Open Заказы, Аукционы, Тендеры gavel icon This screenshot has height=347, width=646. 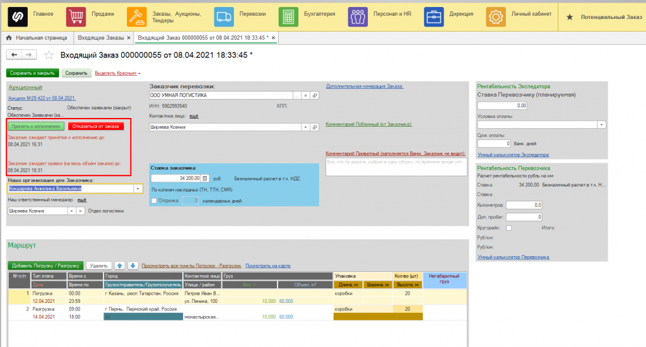[136, 16]
